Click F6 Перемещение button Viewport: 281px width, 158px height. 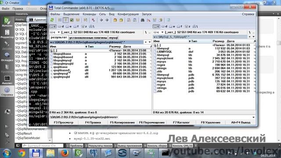(x=151, y=122)
